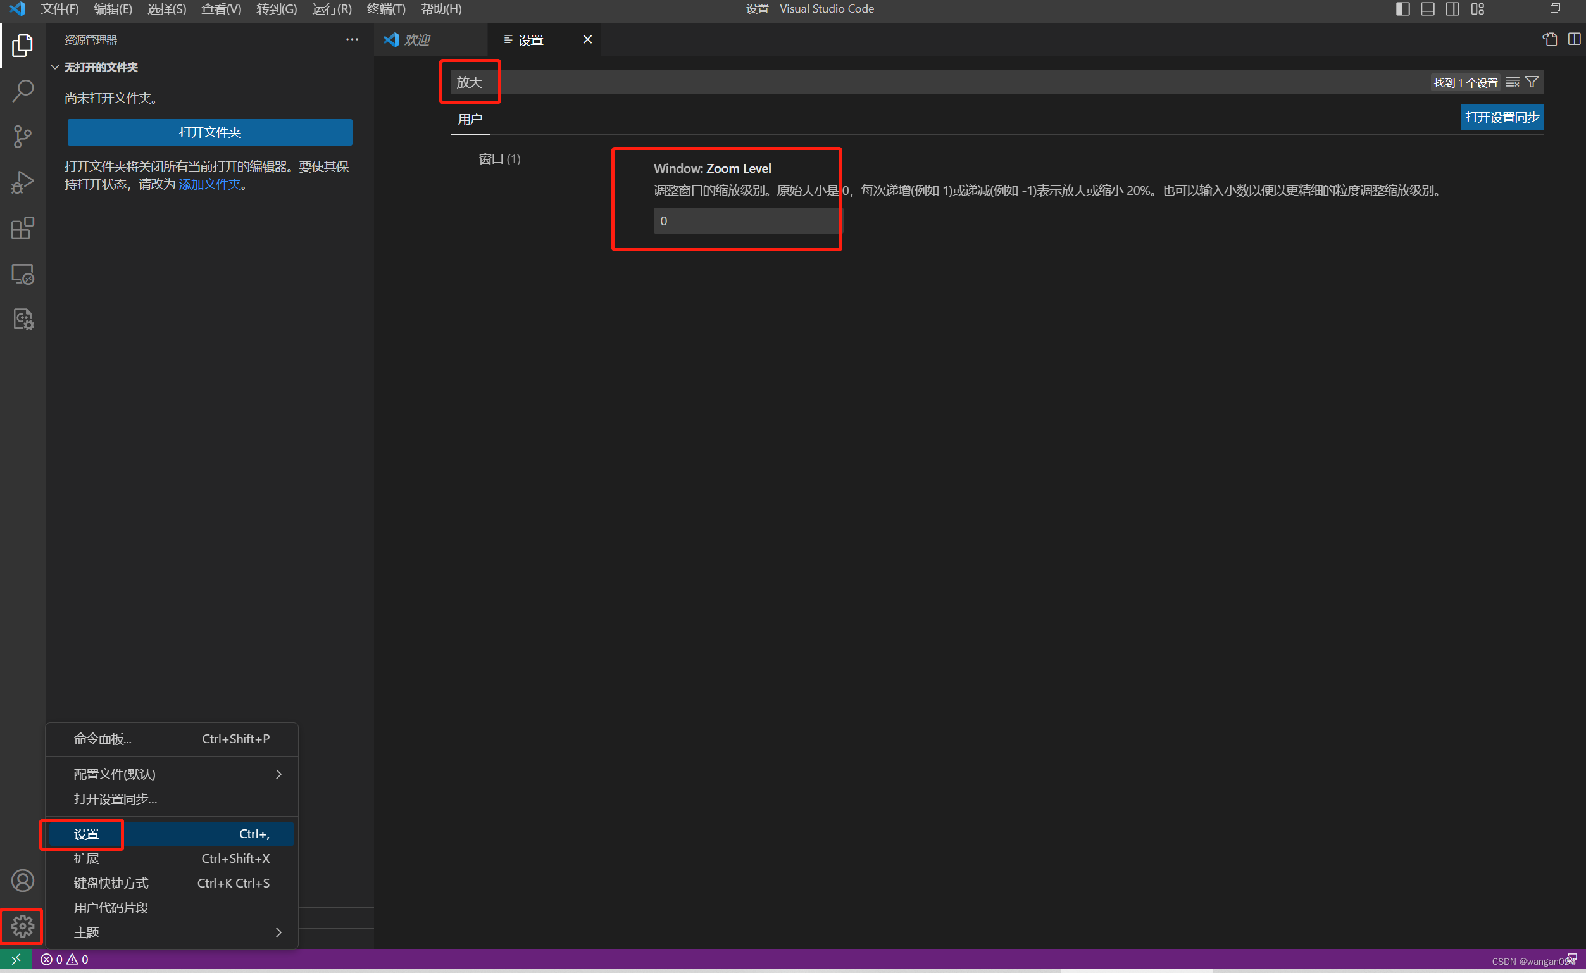Click the Manage gear icon
Screen dimensions: 1586x973
tap(23, 926)
